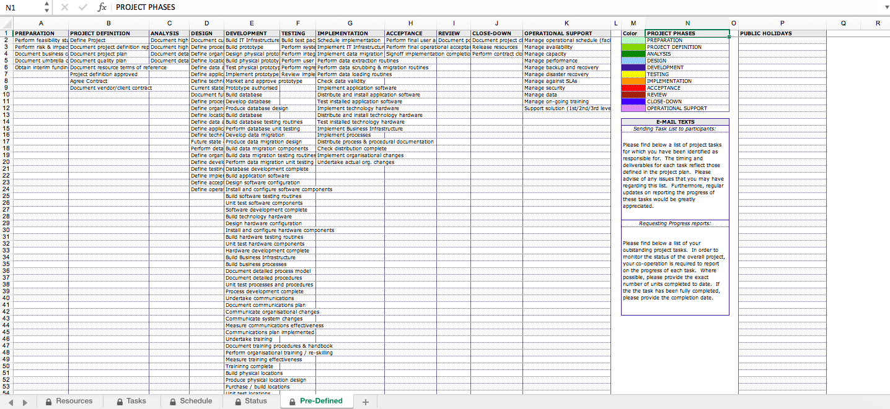Toggle the lock icon on the Resources tab
This screenshot has height=409, width=890.
[x=48, y=401]
